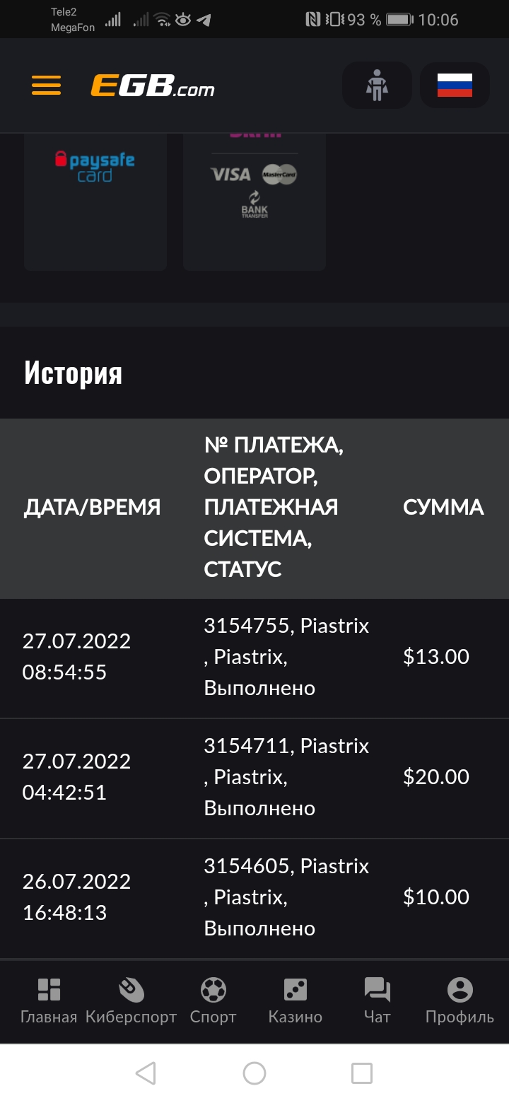Viewport: 509px width, 1103px height.
Task: Open Android recent apps
Action: point(362,1073)
